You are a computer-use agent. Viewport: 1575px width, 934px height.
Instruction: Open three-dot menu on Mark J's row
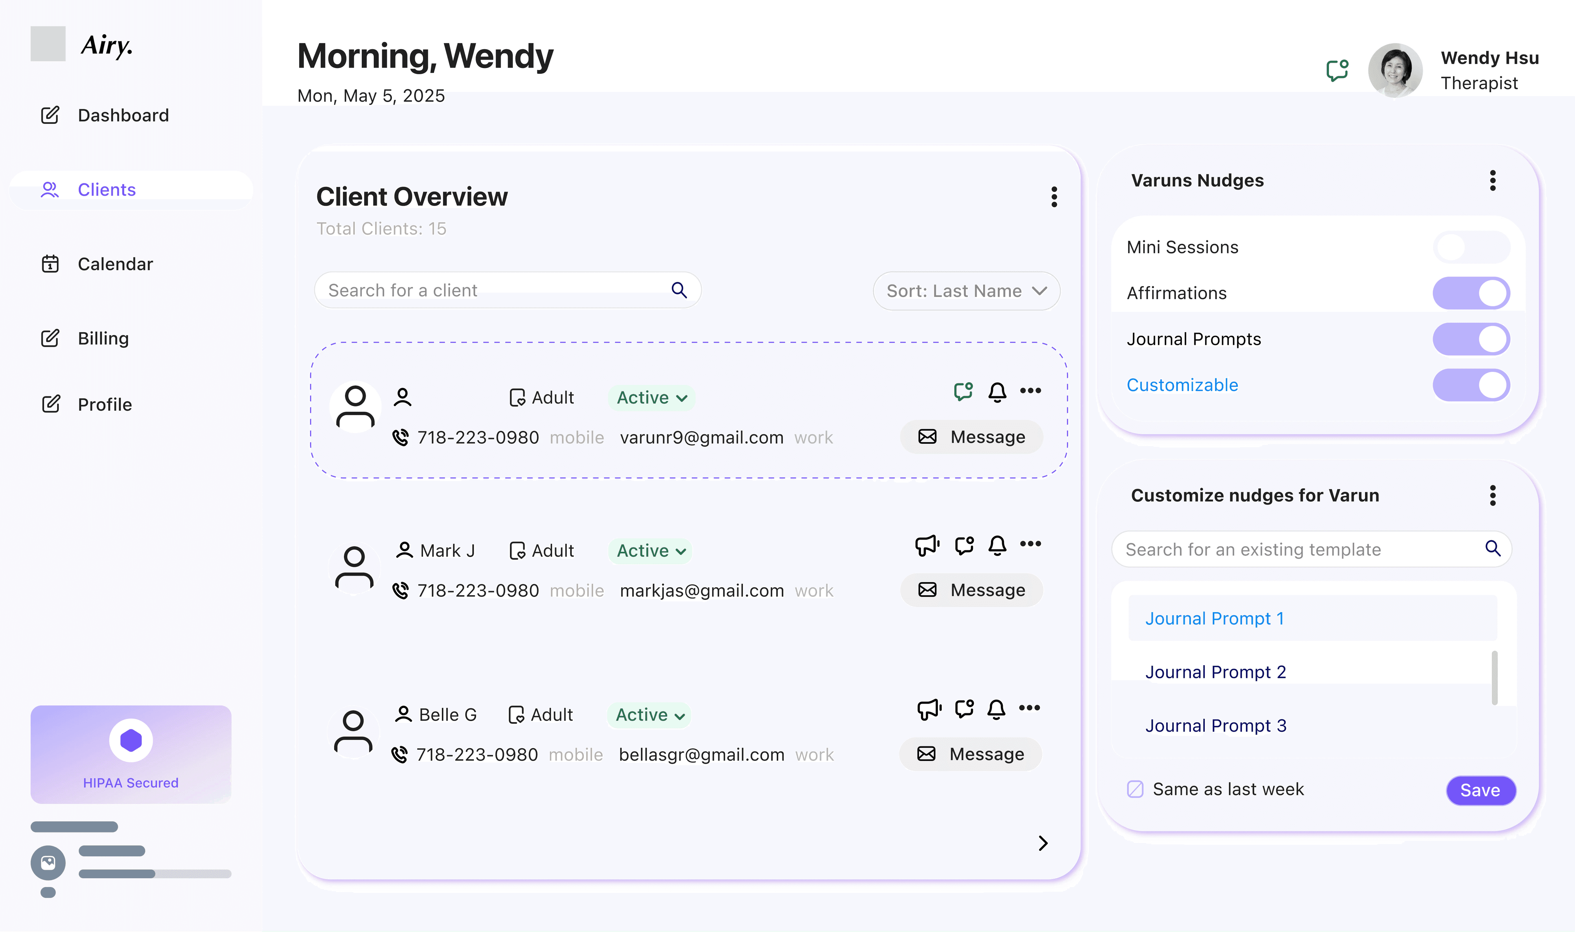(x=1030, y=544)
